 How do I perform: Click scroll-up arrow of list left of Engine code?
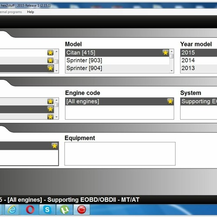tap(56, 100)
